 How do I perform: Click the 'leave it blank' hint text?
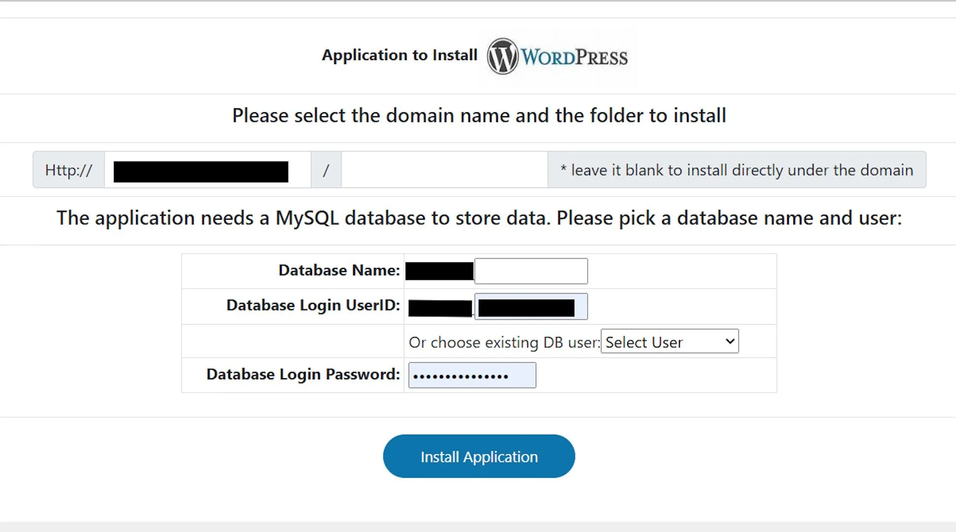(737, 170)
